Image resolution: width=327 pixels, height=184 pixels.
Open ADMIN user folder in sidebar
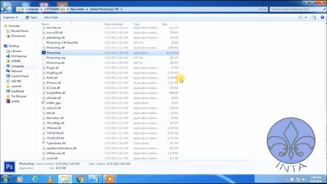[16, 61]
